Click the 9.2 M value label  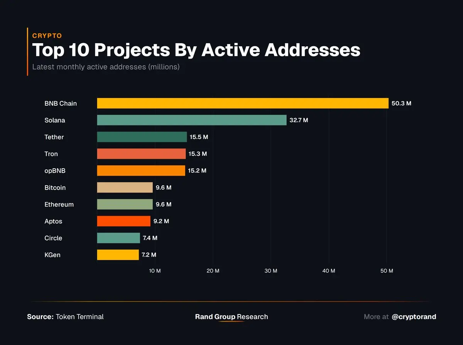tap(161, 221)
